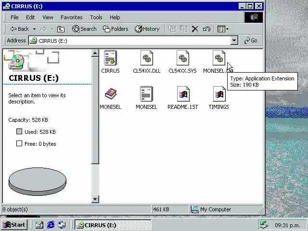Screen dimensions: 308x231
Task: Click the Forward arrow toolbar icon
Action: pos(43,29)
